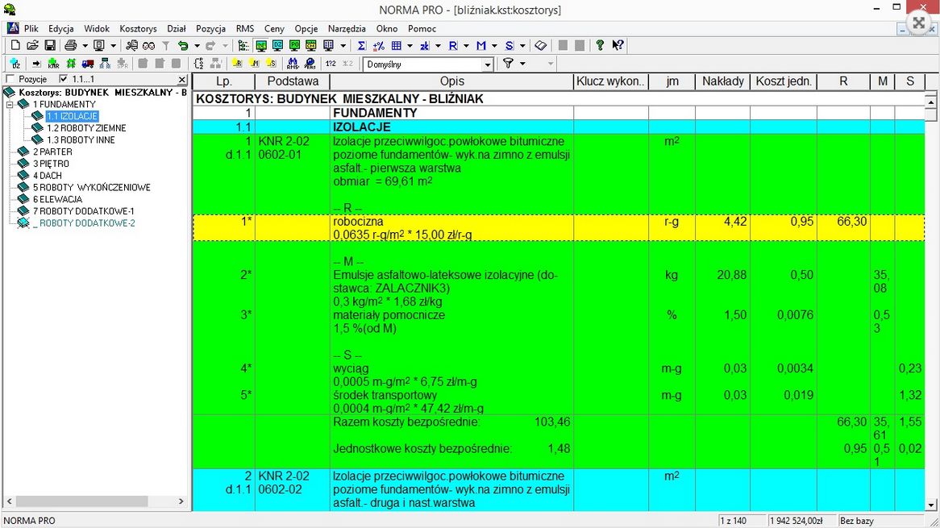The image size is (940, 528).
Task: Click the +% markup icon
Action: pos(378,46)
